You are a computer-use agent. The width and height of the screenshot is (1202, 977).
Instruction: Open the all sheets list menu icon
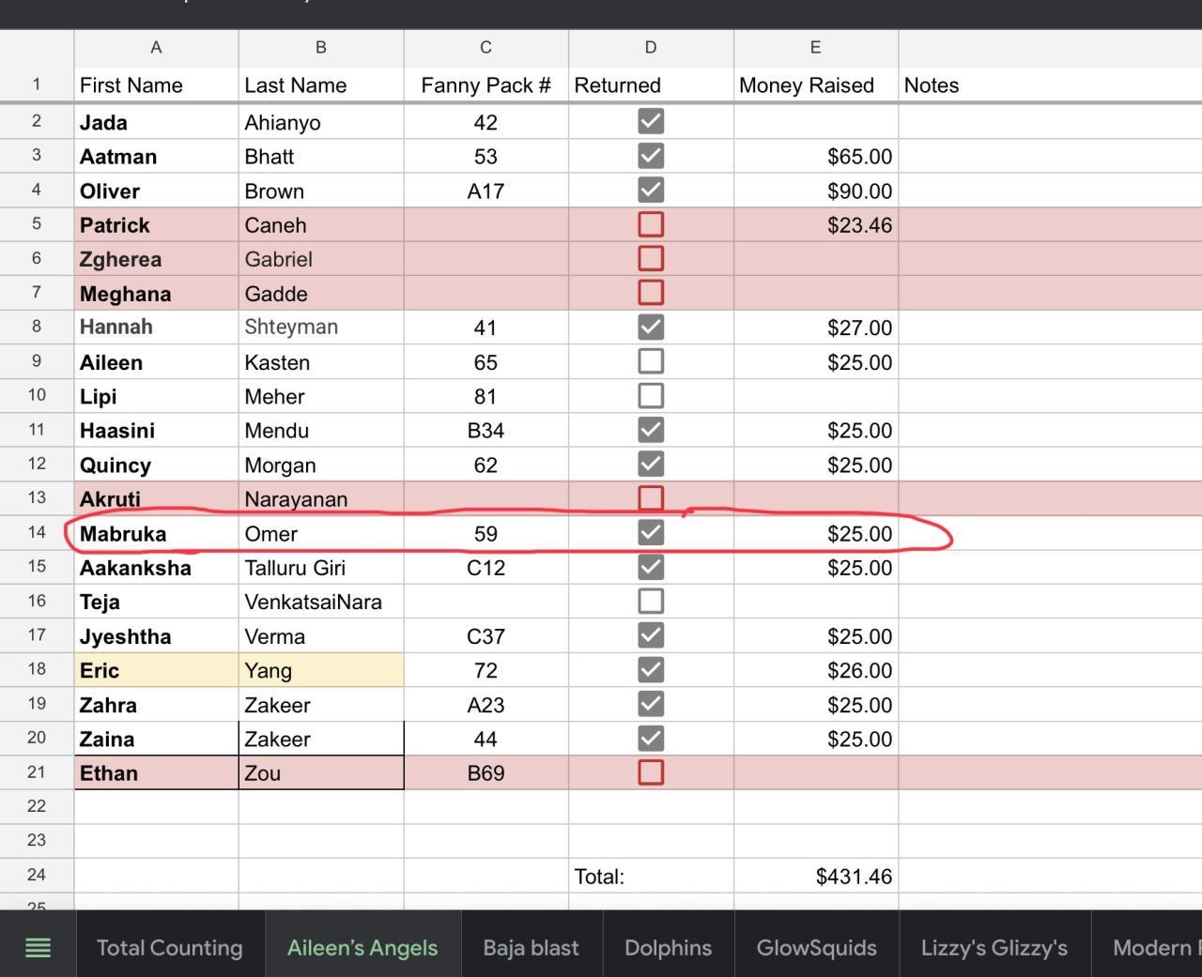(x=38, y=947)
